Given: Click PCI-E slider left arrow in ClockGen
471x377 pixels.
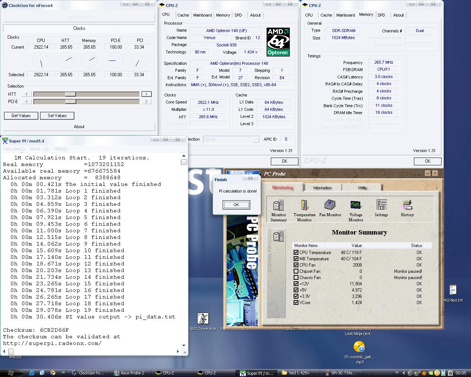Looking at the screenshot, I should coord(26,102).
